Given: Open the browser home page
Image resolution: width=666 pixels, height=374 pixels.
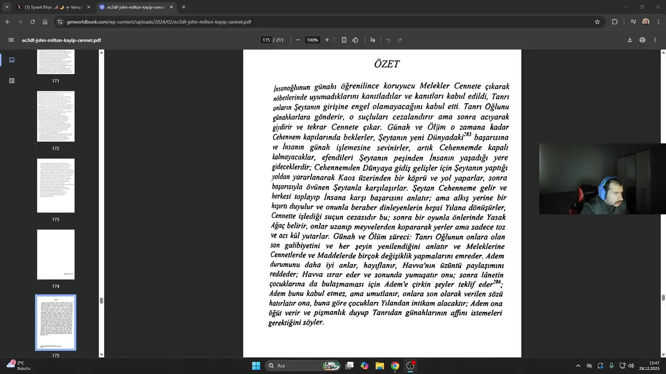Looking at the screenshot, I should point(45,22).
